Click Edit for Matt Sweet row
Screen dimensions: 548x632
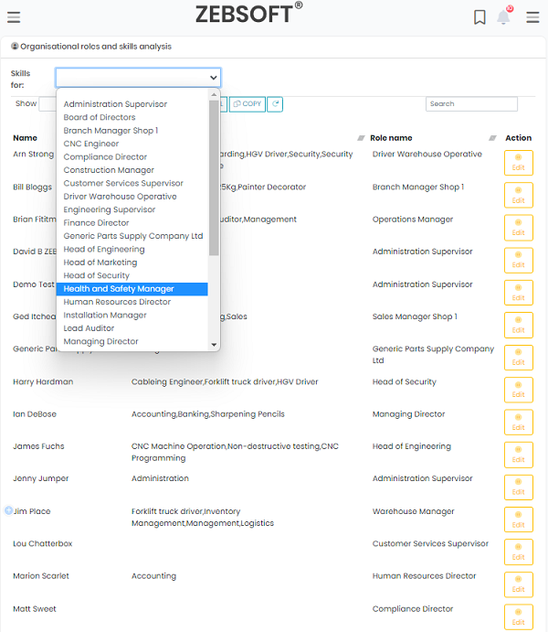click(x=518, y=616)
